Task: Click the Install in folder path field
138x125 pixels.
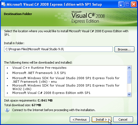Action: (58, 49)
